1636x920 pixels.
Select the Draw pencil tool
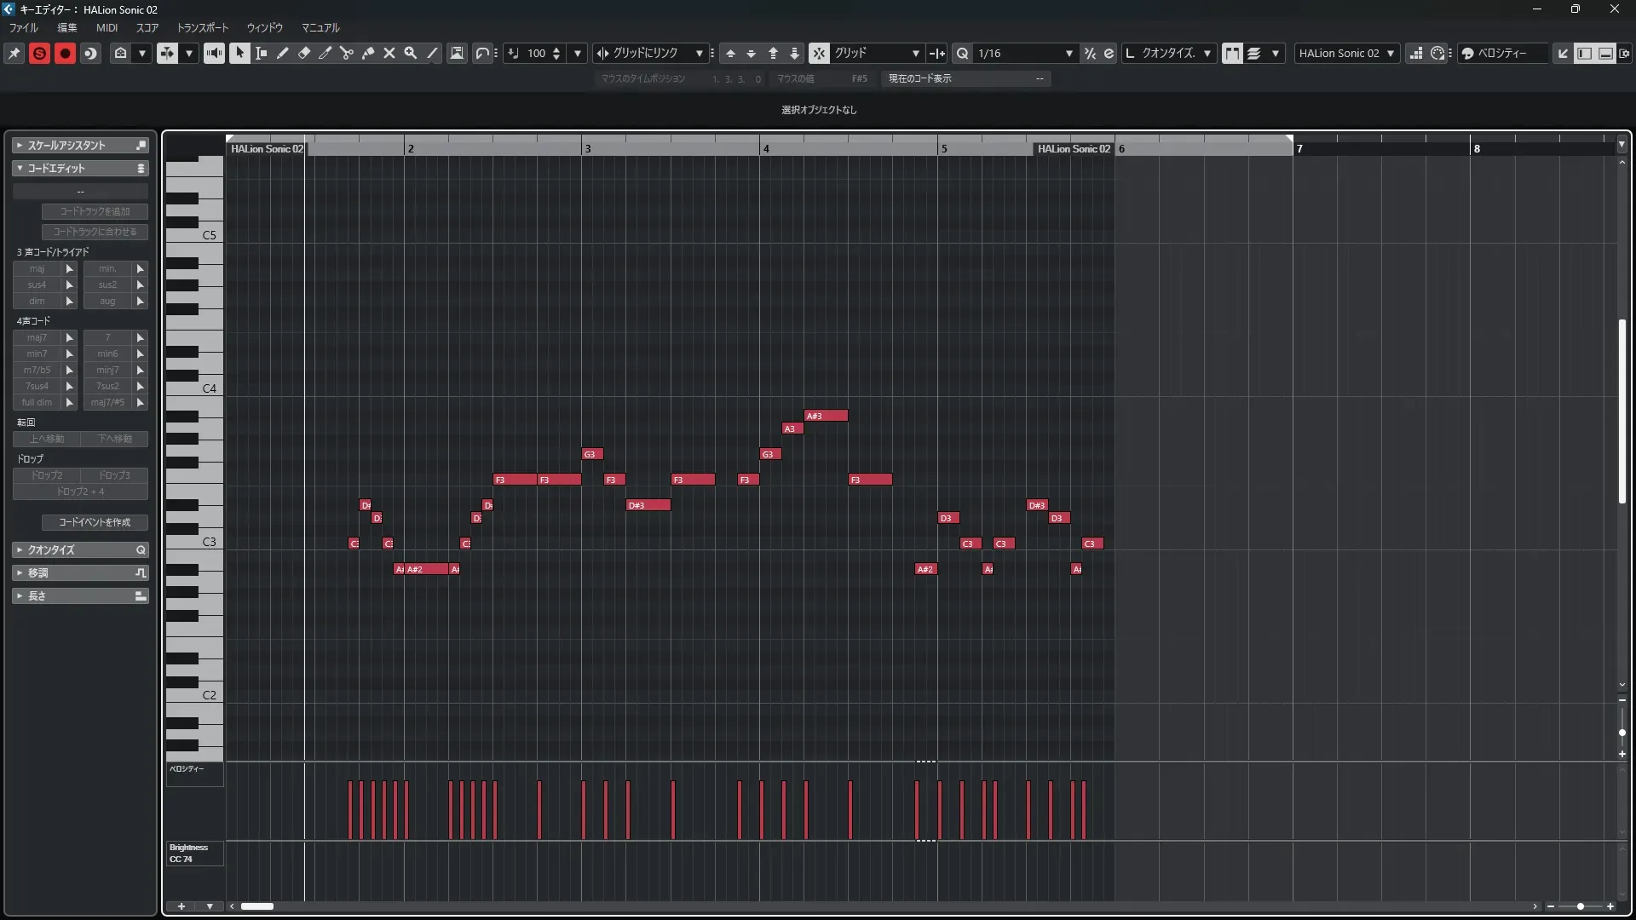(283, 53)
